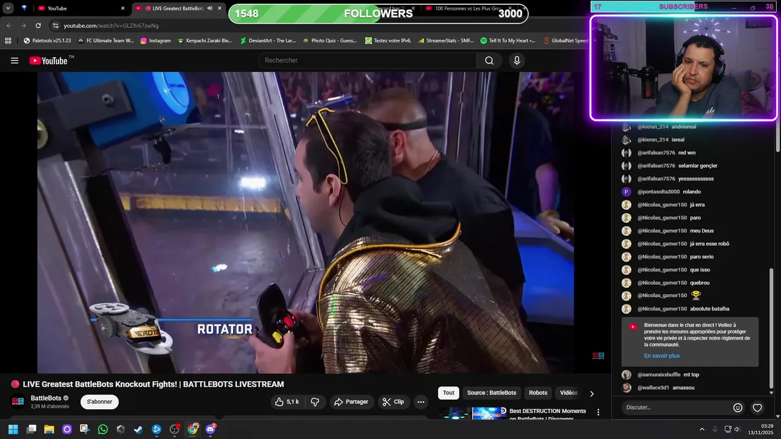The width and height of the screenshot is (781, 439).
Task: Open more actions three-dot menu under video
Action: [x=420, y=402]
